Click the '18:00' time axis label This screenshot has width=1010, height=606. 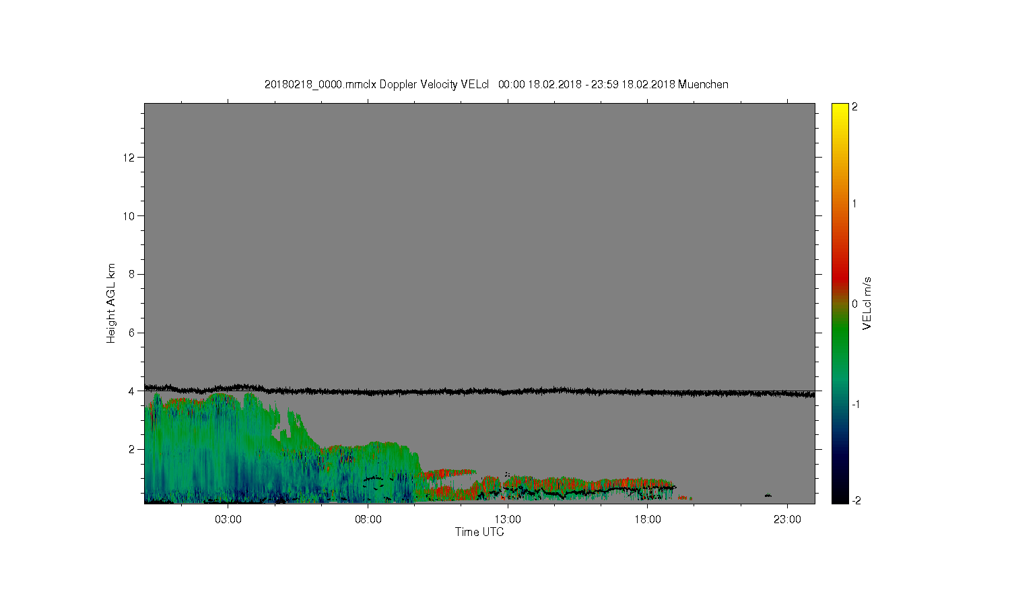648,520
